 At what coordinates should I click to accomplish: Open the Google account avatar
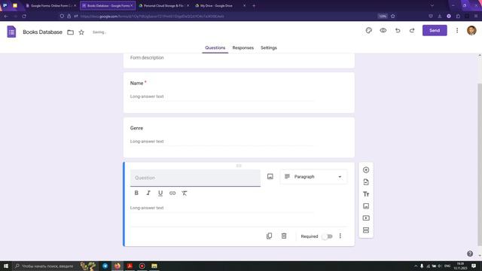471,30
